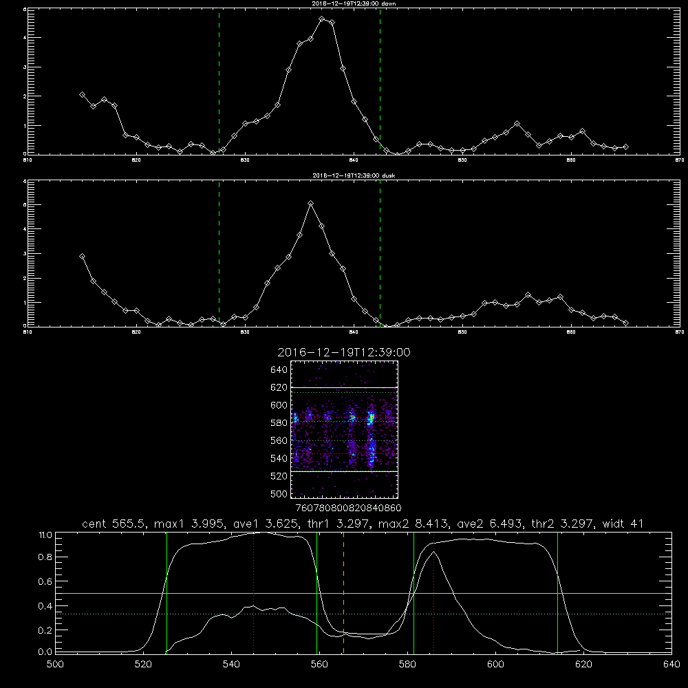Click the 810 x-axis label under dusk plot
Screen dimensions: 688x688
click(28, 332)
